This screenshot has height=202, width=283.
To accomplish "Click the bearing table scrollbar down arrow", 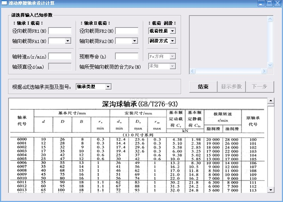I will pyautogui.click(x=271, y=190).
